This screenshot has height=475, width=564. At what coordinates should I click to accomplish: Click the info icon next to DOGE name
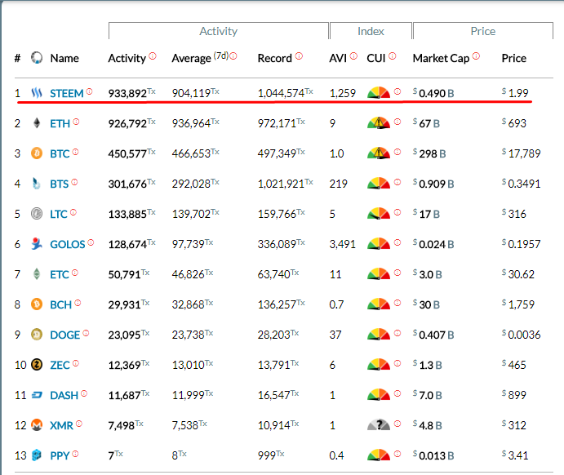click(86, 333)
